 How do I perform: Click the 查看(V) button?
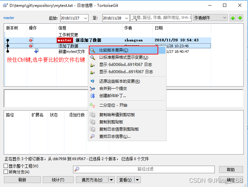125,180
